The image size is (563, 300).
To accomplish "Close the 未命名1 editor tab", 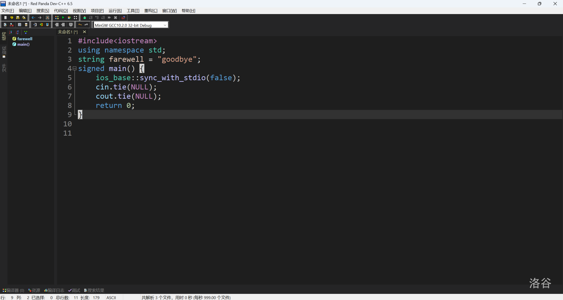I will pos(84,32).
